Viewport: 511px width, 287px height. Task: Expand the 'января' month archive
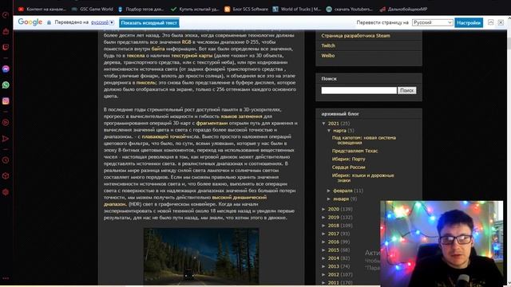click(x=329, y=199)
